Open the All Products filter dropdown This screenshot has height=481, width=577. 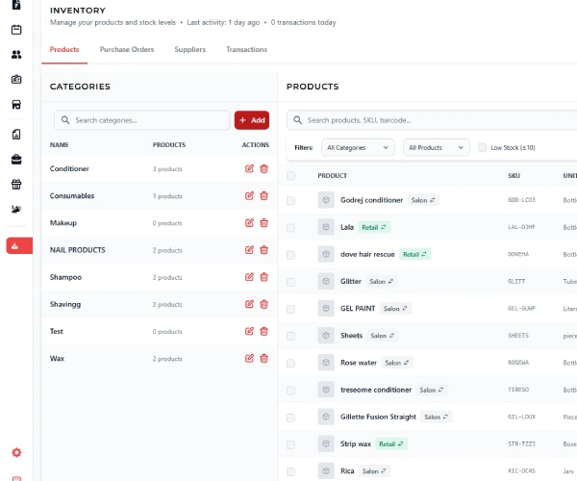click(438, 147)
